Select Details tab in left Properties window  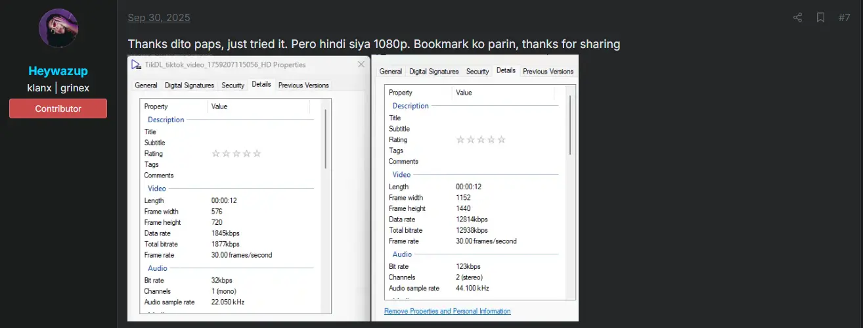coord(261,84)
